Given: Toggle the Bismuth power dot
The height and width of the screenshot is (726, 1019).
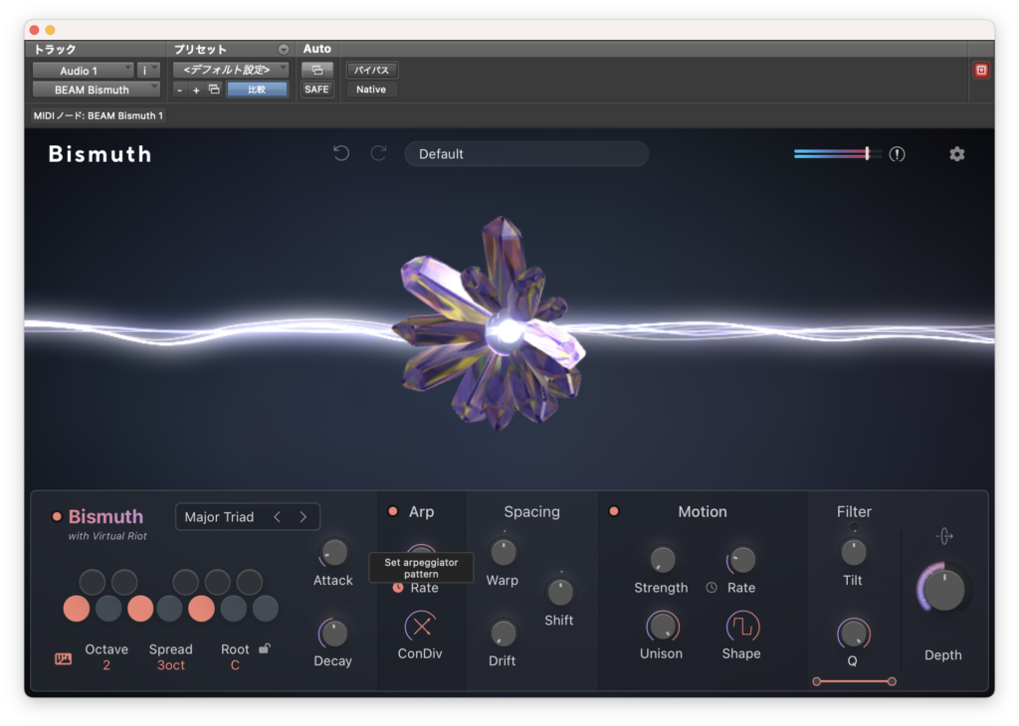Looking at the screenshot, I should pyautogui.click(x=57, y=517).
